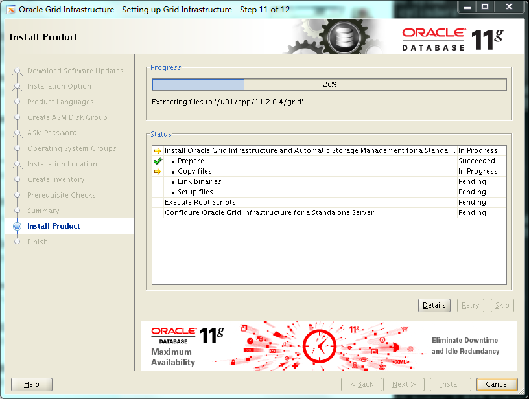Select the Setup files status row
Screen dimensions: 529x399
(x=329, y=192)
